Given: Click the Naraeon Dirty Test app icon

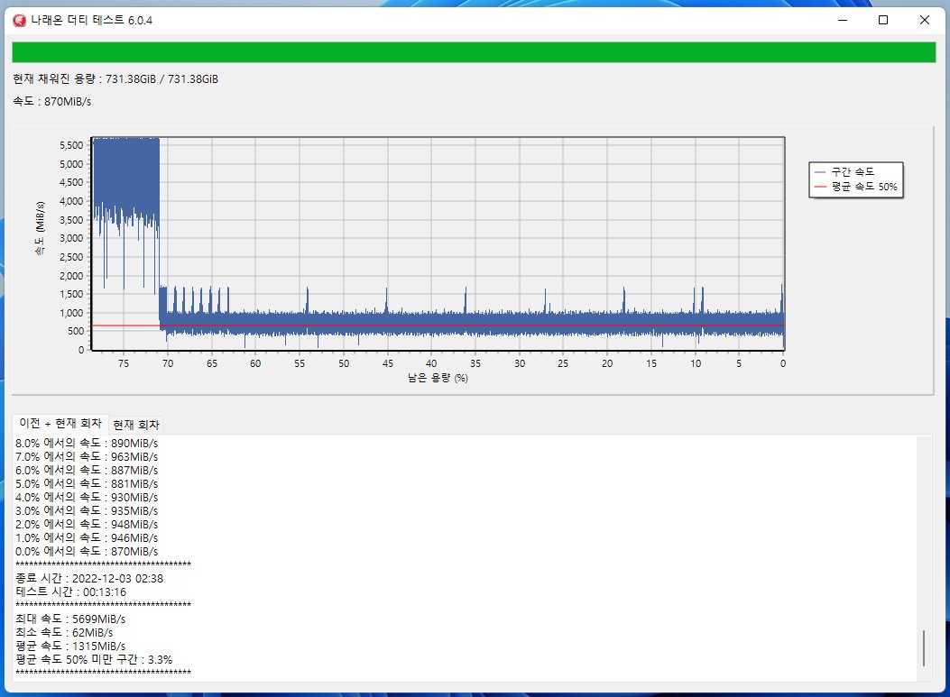Looking at the screenshot, I should coord(19,20).
